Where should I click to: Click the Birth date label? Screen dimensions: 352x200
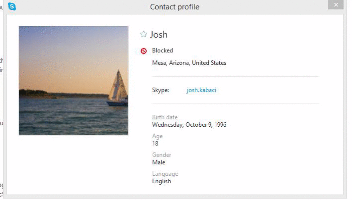coord(165,117)
